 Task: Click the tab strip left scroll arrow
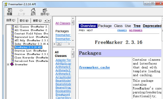45,21
